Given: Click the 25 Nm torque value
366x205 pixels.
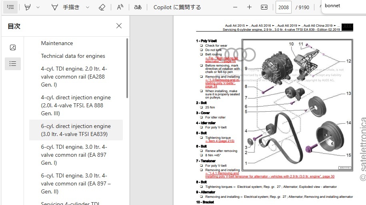Looking at the screenshot, I should pos(210,107).
